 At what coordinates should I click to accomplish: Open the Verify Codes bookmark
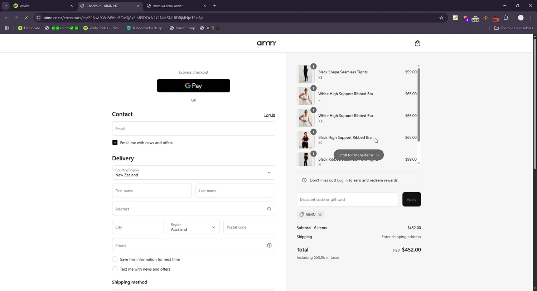tap(102, 28)
